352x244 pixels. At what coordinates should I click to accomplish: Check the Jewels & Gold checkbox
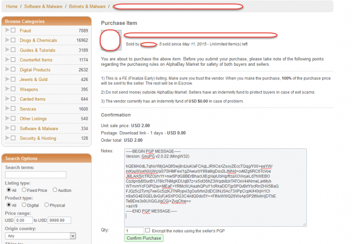pos(13,79)
